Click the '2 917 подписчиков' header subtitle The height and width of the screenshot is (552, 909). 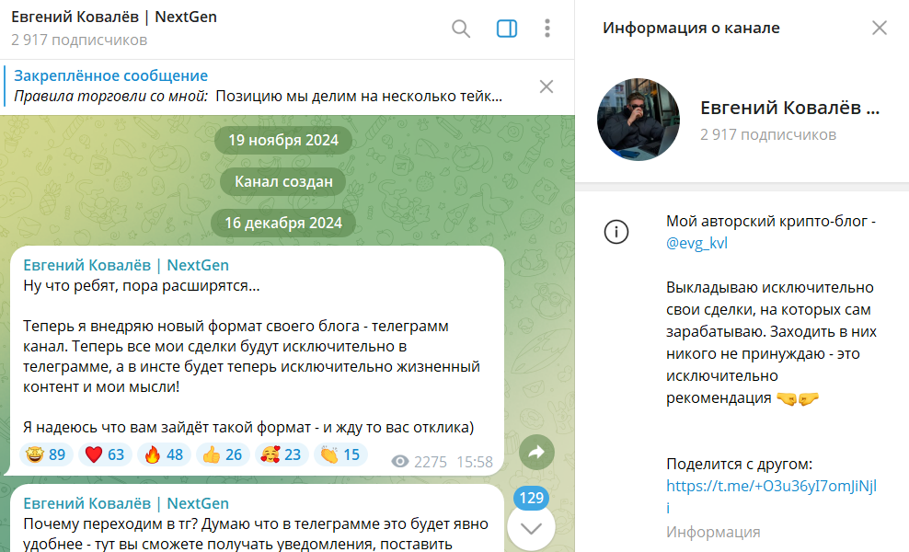click(x=79, y=40)
